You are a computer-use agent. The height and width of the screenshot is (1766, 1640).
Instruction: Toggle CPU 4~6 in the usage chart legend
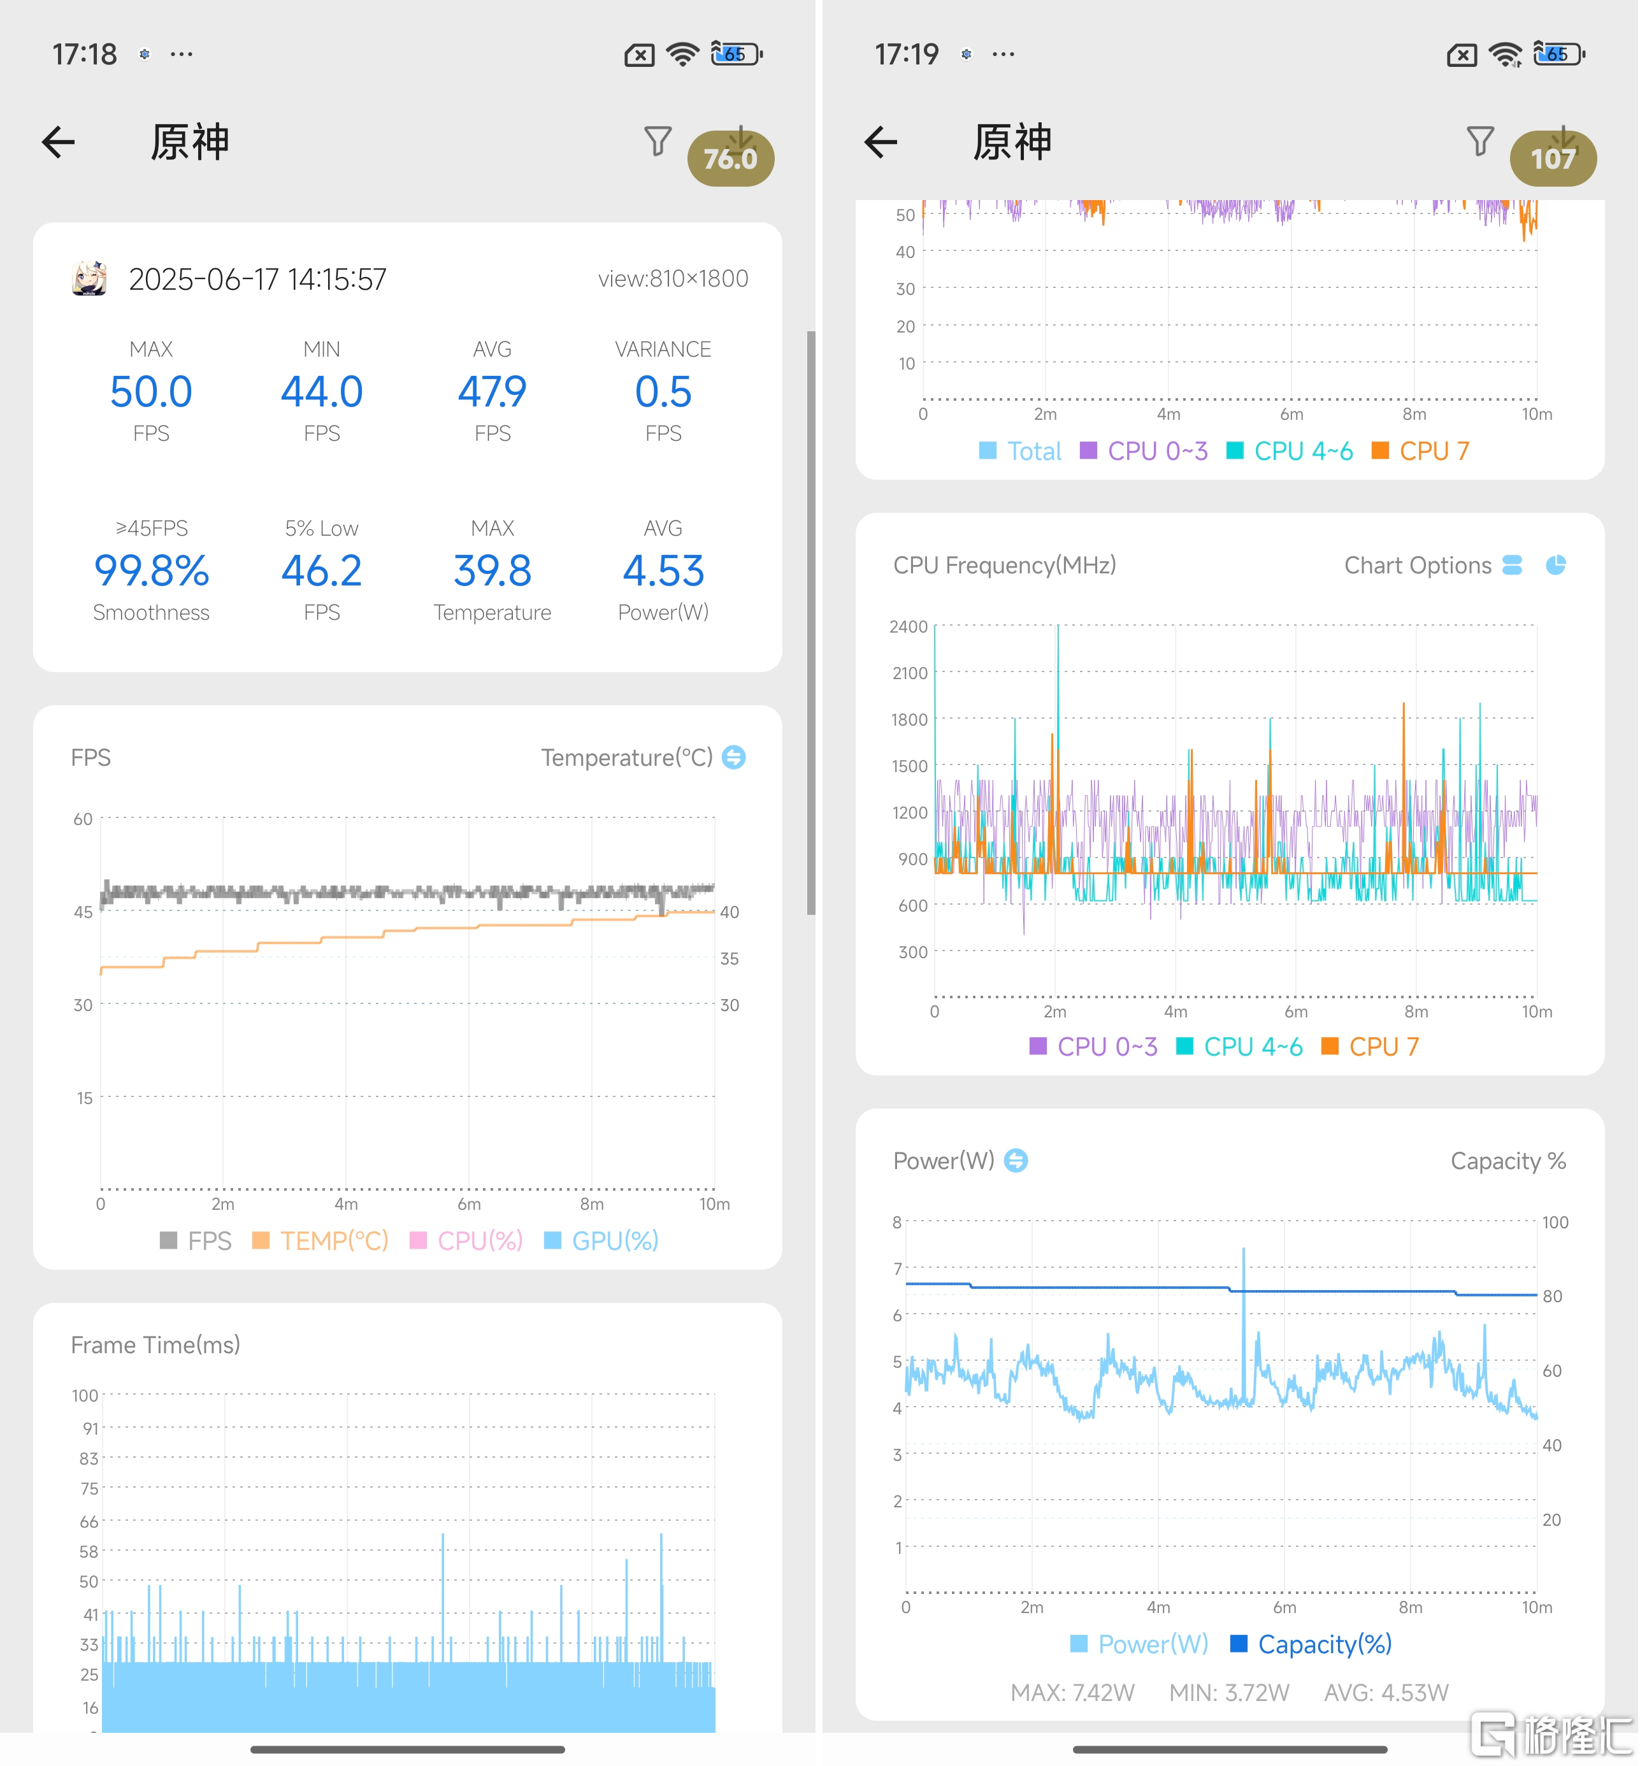pyautogui.click(x=1290, y=451)
